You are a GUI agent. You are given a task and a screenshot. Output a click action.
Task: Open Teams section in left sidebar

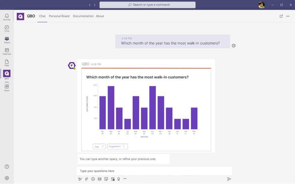click(7, 40)
